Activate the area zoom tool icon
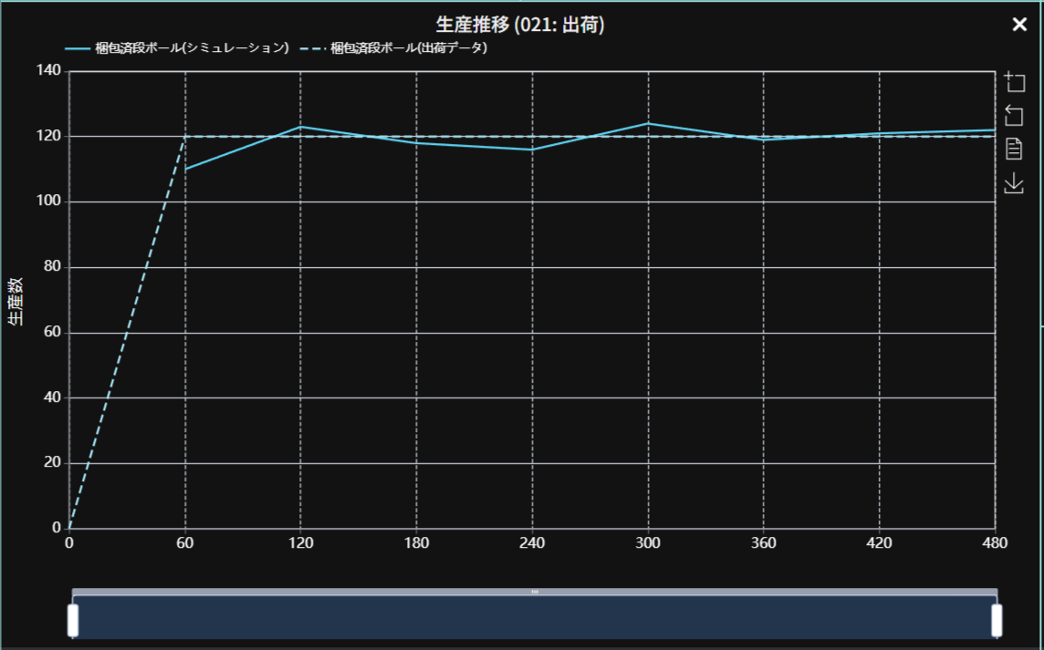The height and width of the screenshot is (650, 1044). tap(1014, 82)
